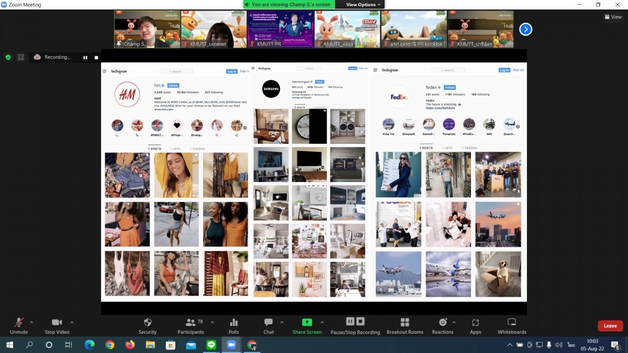Stop recording next to Recording indicator
This screenshot has height=353, width=628.
96,58
